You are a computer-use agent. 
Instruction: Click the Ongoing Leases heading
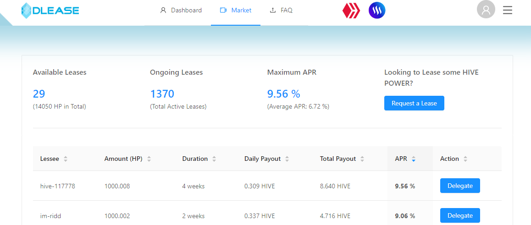coord(177,72)
